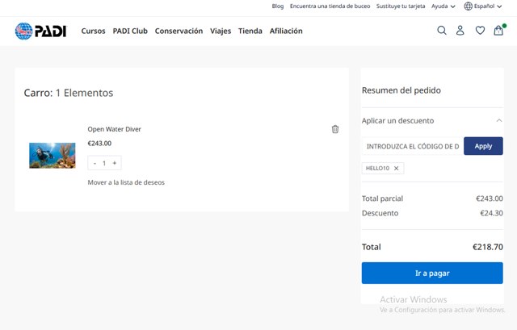
Task: Open the Afiliación menu
Action: click(286, 31)
